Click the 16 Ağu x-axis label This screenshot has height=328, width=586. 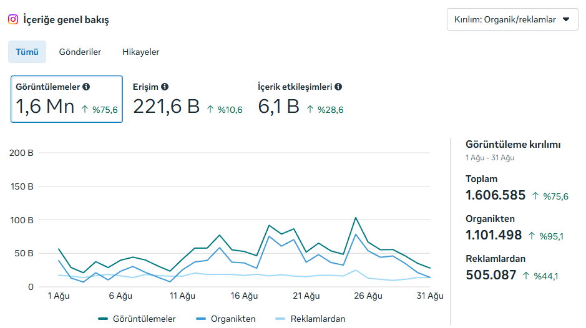244,296
